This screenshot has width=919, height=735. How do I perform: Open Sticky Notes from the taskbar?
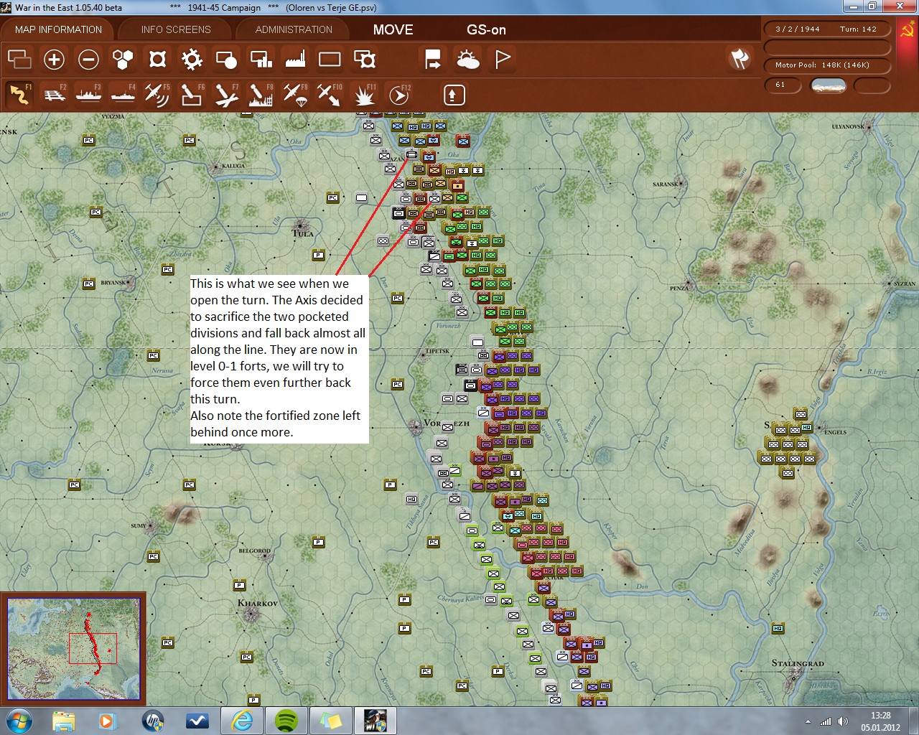[x=331, y=721]
